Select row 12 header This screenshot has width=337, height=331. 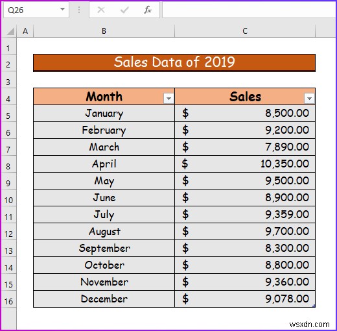pyautogui.click(x=8, y=232)
